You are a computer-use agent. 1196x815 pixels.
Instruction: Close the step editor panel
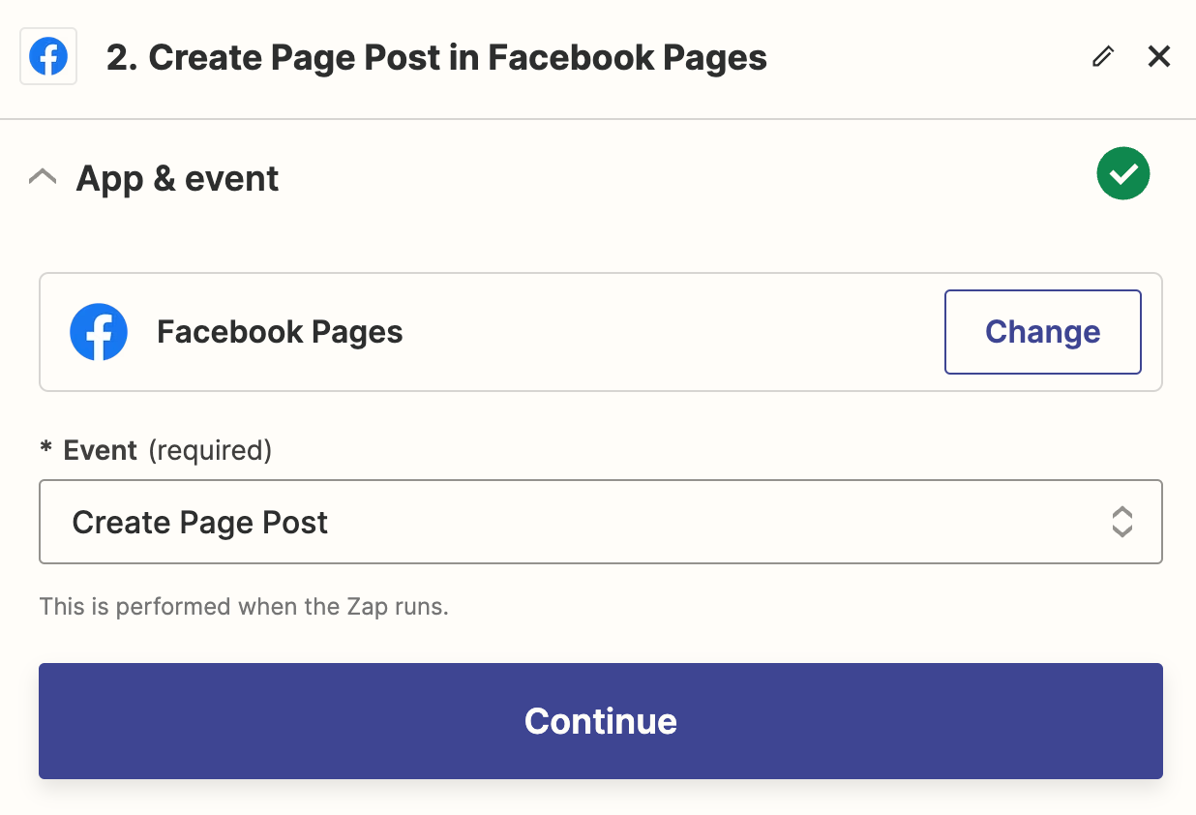click(1158, 57)
